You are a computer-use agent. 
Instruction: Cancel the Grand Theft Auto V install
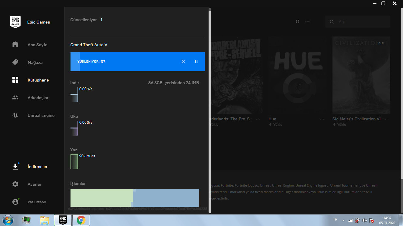point(183,62)
